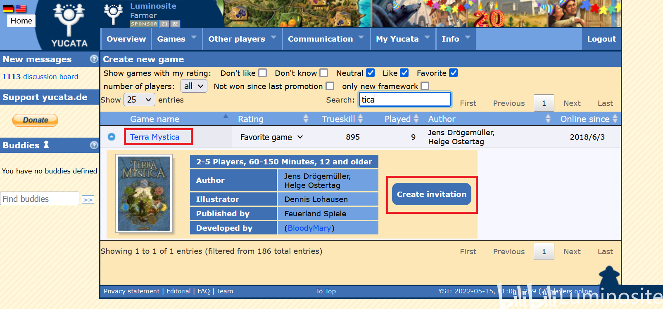This screenshot has width=663, height=309.
Task: Expand the Info menu
Action: (x=456, y=39)
